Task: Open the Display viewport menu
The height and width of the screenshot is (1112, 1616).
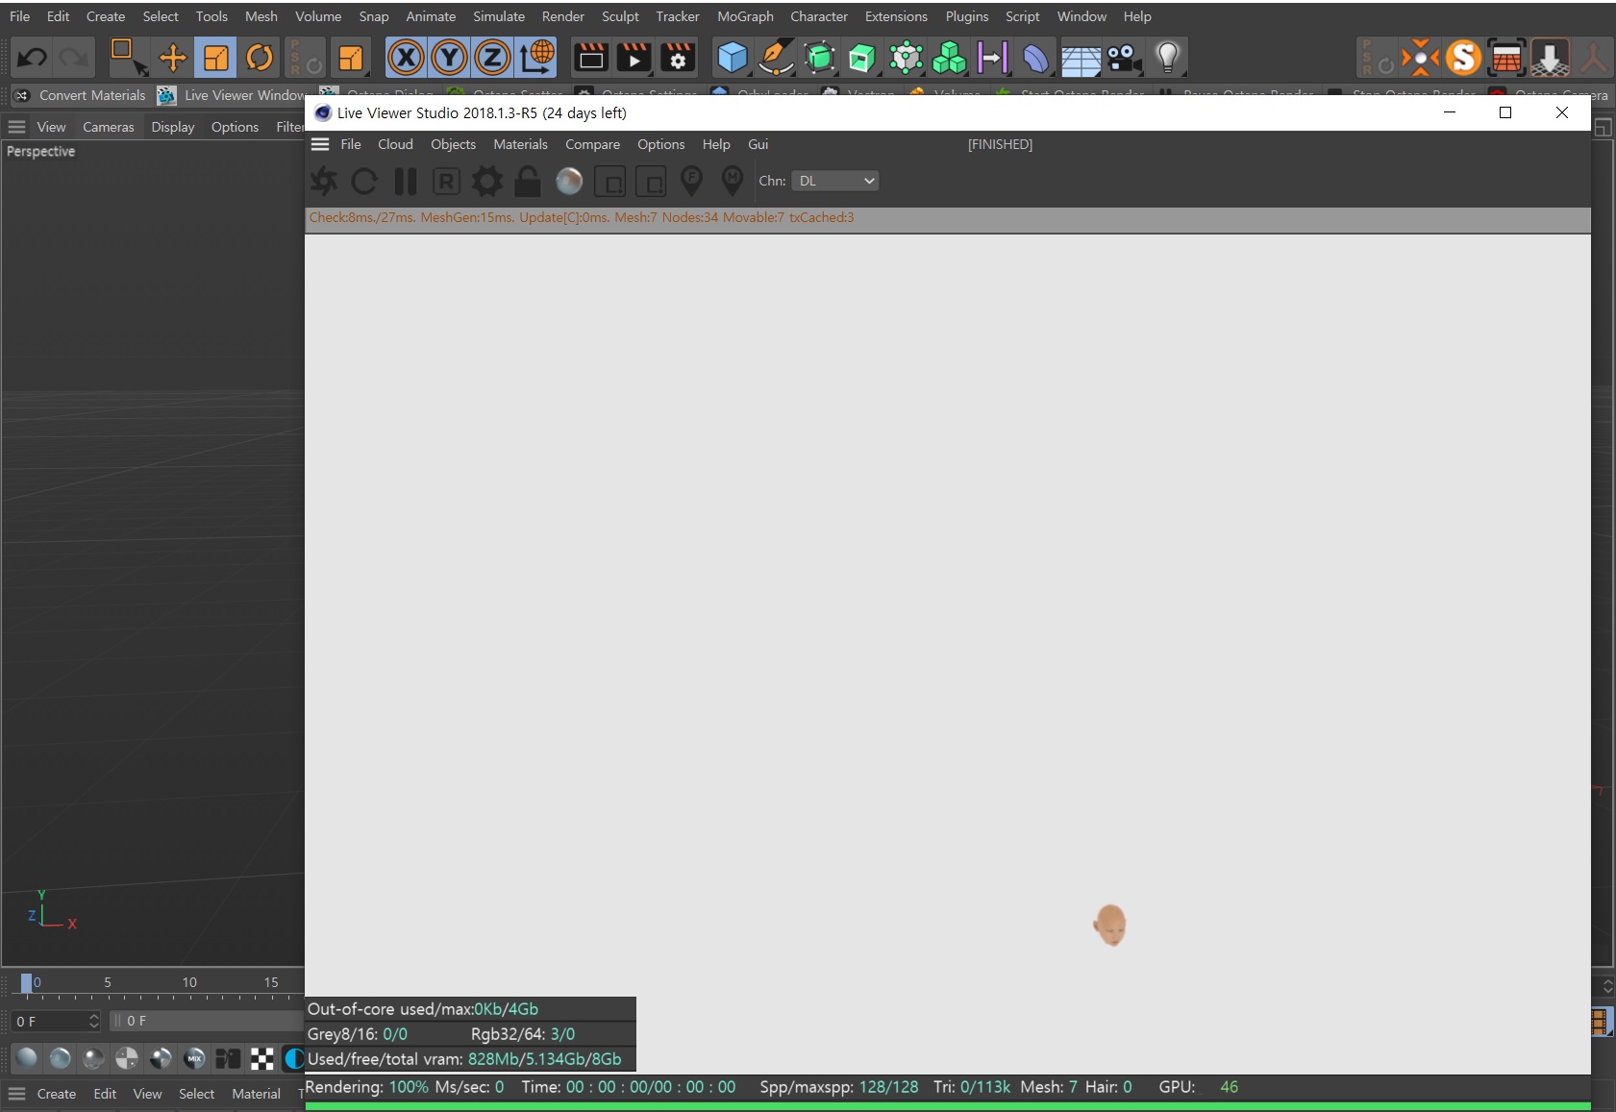Action: (x=173, y=127)
